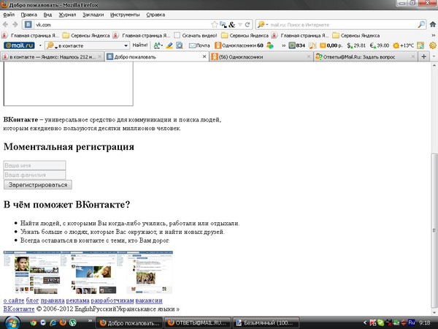Expand mail.ru toolbar overflow chevron

[283, 45]
